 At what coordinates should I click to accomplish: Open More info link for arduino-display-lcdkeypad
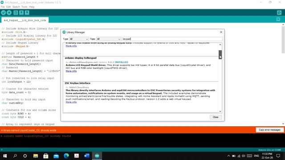pyautogui.click(x=71, y=71)
